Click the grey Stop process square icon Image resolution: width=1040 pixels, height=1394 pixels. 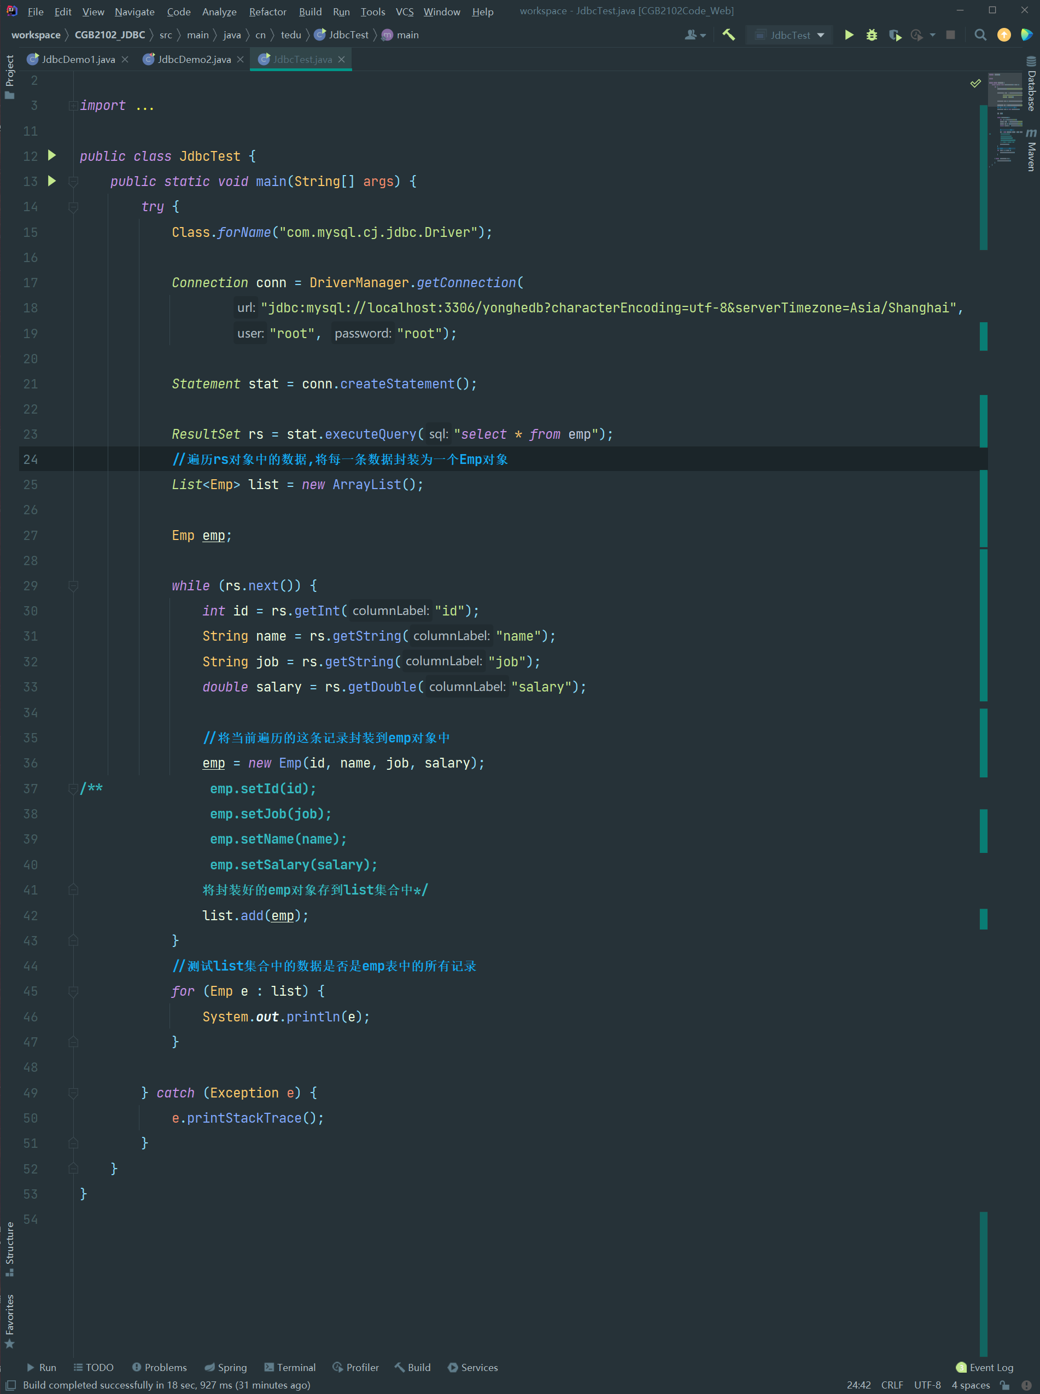pos(951,34)
